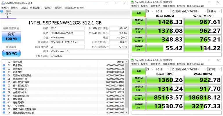
Task: Click the blue status circle of attribute 0A
Action: pyautogui.click(x=4, y=96)
